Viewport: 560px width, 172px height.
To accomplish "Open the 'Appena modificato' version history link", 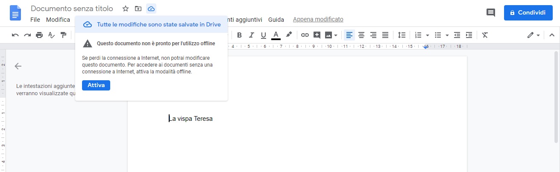I will pos(318,20).
